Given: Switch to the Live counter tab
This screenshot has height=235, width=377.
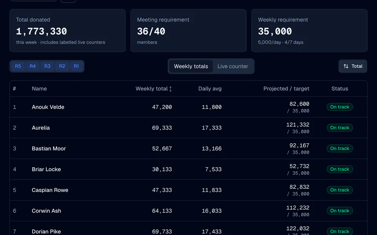Looking at the screenshot, I should pos(233,66).
